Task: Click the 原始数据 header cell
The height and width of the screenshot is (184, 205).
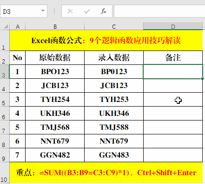Action: coord(55,57)
